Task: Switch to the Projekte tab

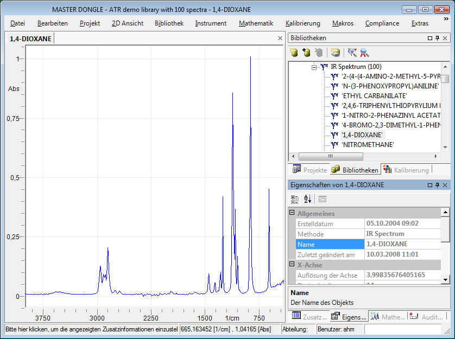Action: point(309,170)
